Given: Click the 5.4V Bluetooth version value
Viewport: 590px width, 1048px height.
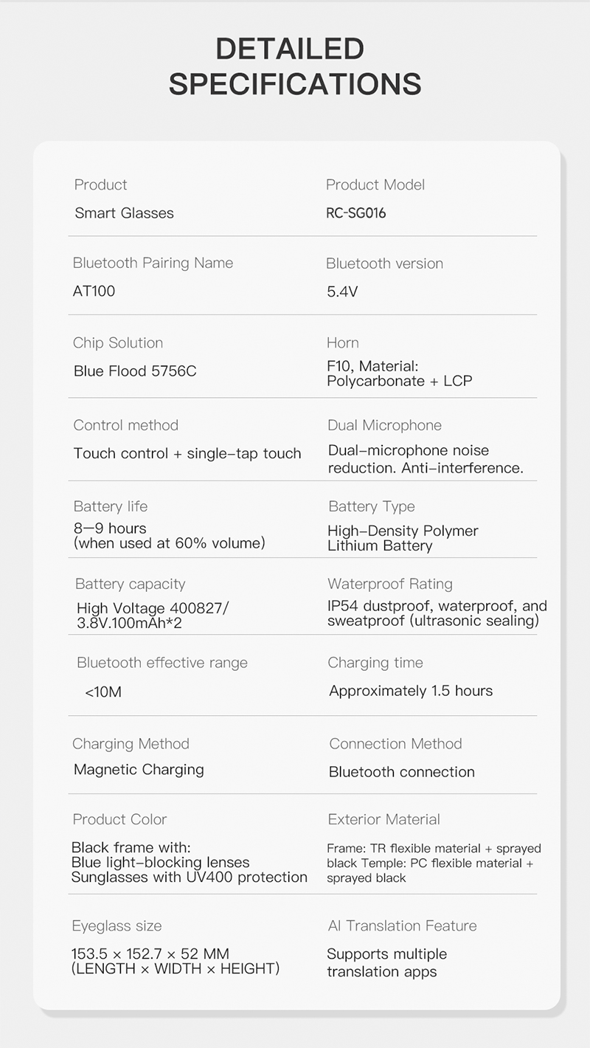Looking at the screenshot, I should pyautogui.click(x=342, y=292).
